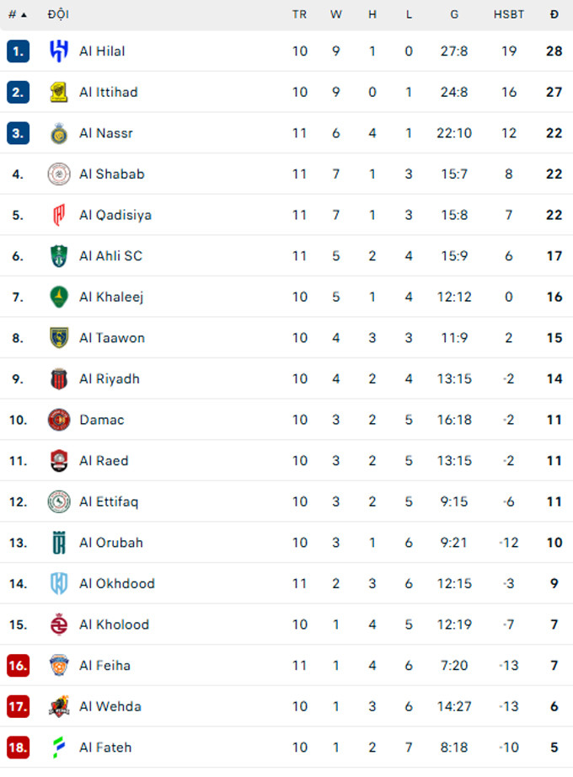Click the TR matches played header

tap(299, 14)
